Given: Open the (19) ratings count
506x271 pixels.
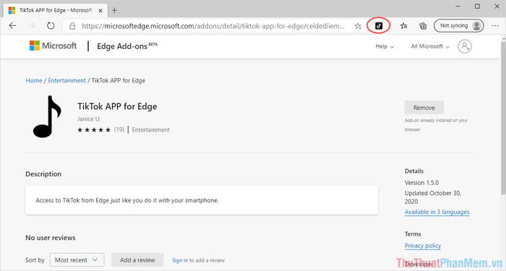Looking at the screenshot, I should [x=119, y=129].
